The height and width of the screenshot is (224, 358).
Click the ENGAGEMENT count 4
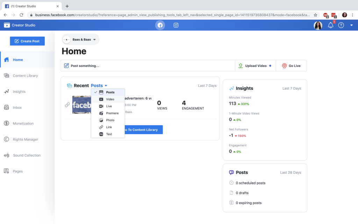click(184, 103)
